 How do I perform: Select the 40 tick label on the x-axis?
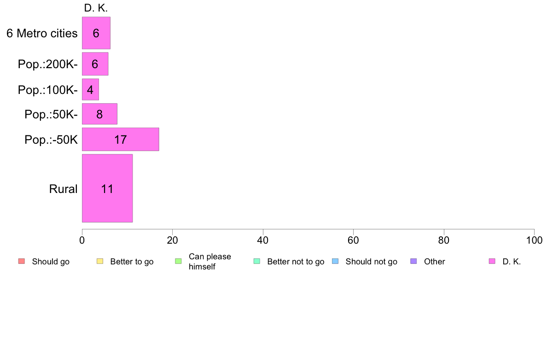pos(262,240)
